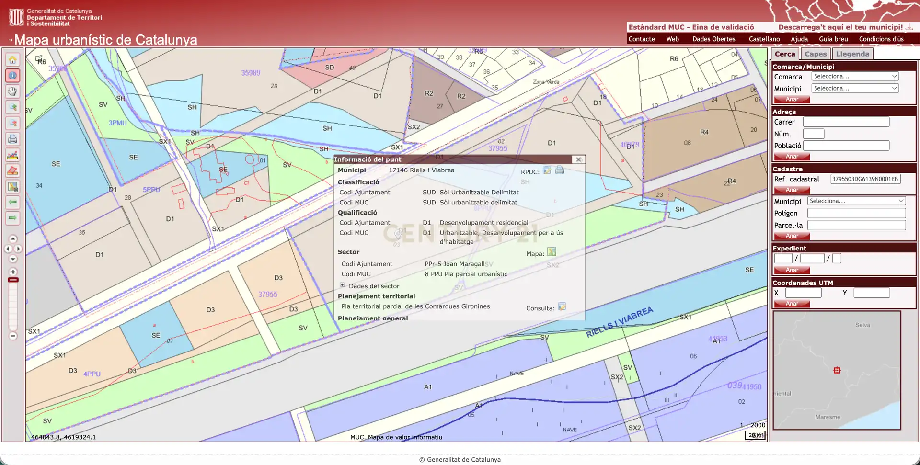This screenshot has height=465, width=920.
Task: Click Anar button under Adreça
Action: click(792, 157)
